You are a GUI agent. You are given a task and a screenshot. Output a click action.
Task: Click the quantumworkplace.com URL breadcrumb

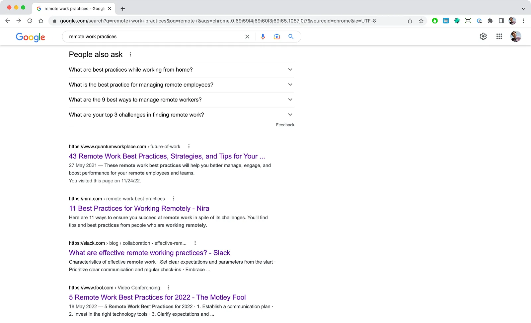tap(124, 147)
